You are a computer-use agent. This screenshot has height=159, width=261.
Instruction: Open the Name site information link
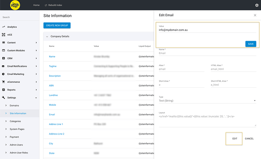pyautogui.click(x=52, y=57)
